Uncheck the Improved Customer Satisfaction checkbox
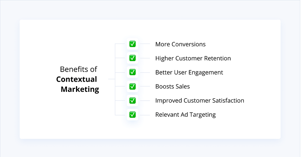This screenshot has height=157, width=301. 132,101
